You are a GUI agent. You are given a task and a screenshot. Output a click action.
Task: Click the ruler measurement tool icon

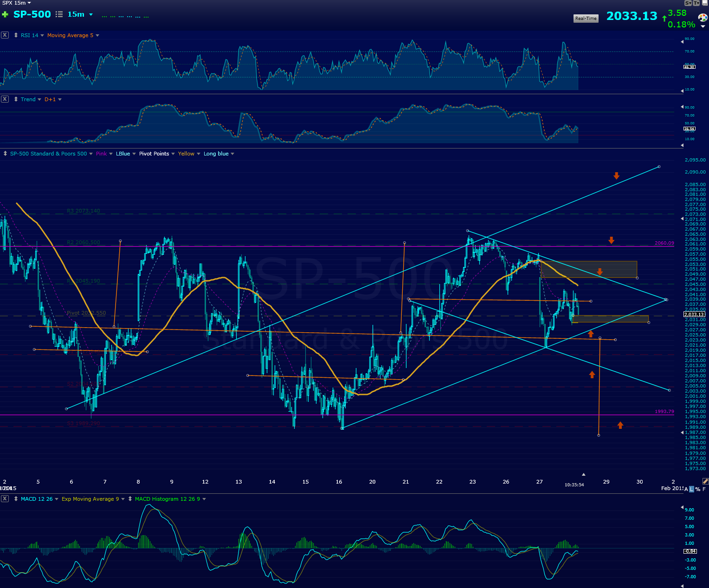pos(705,481)
